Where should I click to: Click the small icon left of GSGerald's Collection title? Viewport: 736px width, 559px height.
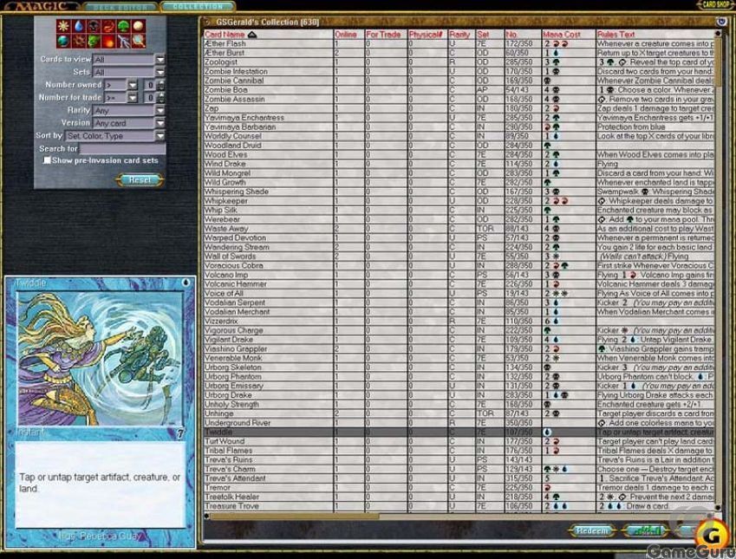[x=208, y=22]
